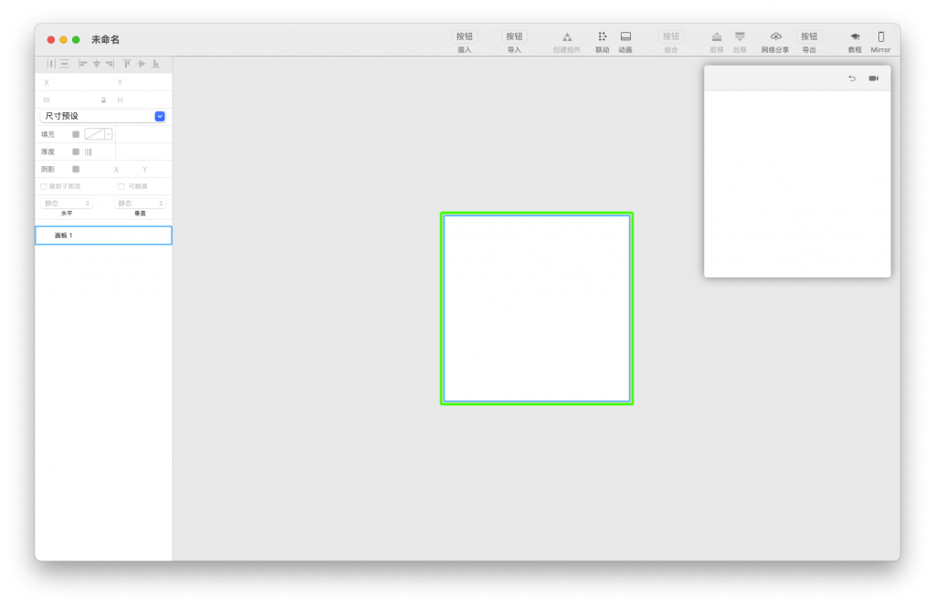Click the 导出 export button
935x607 pixels.
tap(809, 37)
